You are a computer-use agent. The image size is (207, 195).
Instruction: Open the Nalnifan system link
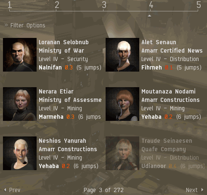[x=50, y=67]
